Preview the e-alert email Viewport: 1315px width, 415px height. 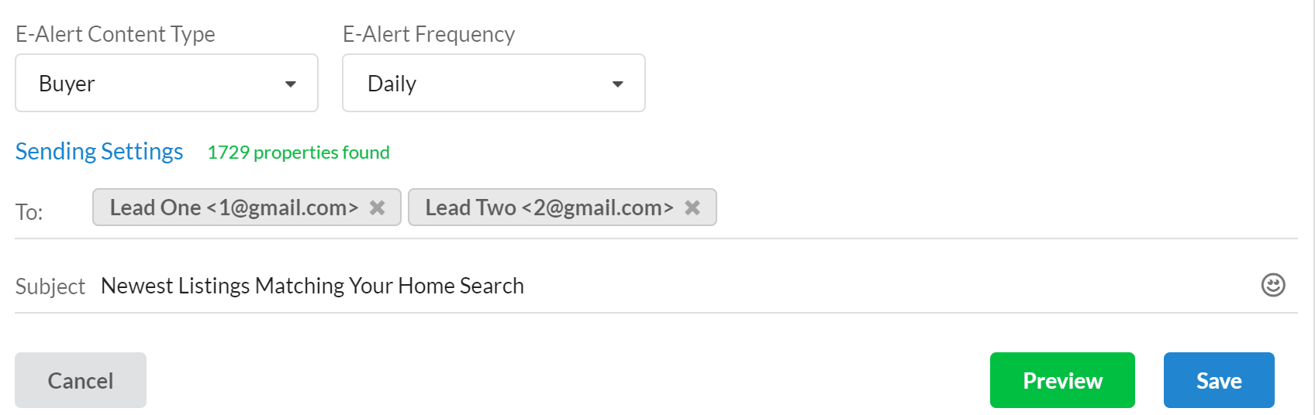click(1061, 380)
